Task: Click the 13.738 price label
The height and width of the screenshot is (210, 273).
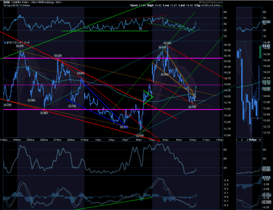Action: (x=72, y=106)
